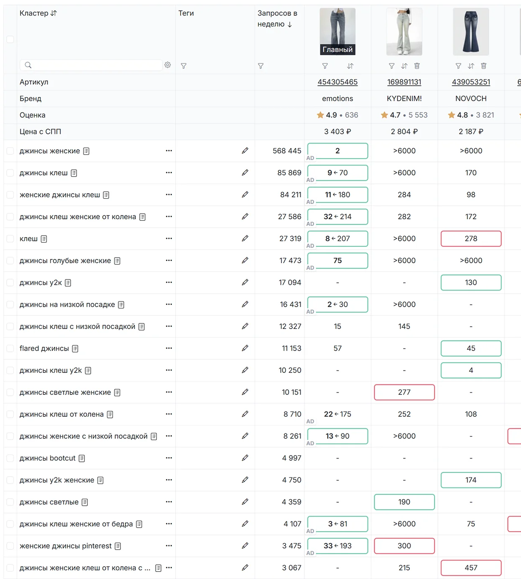Sort by the emotions product column

(350, 66)
